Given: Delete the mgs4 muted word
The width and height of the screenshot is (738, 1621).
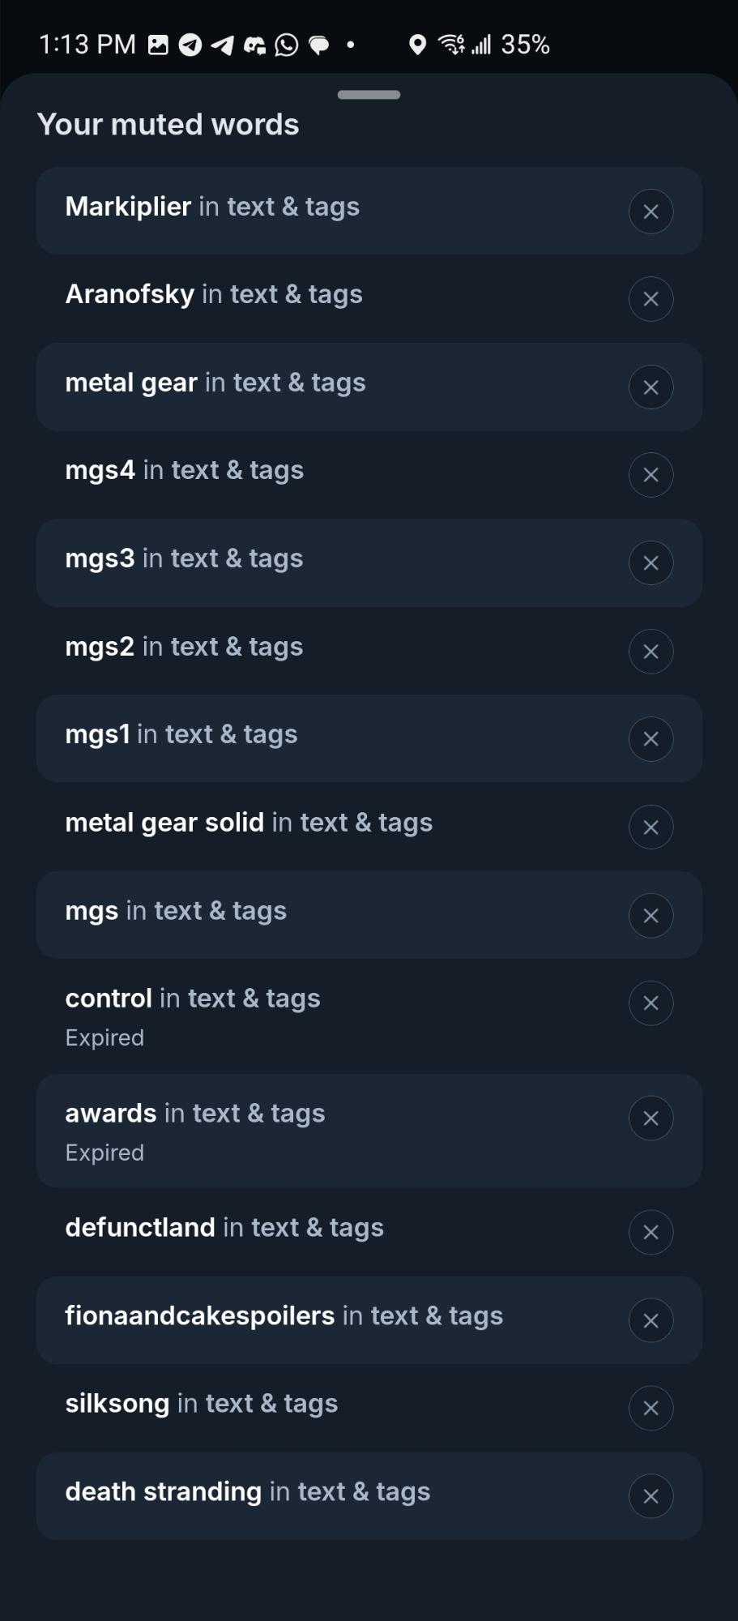Looking at the screenshot, I should (x=651, y=475).
